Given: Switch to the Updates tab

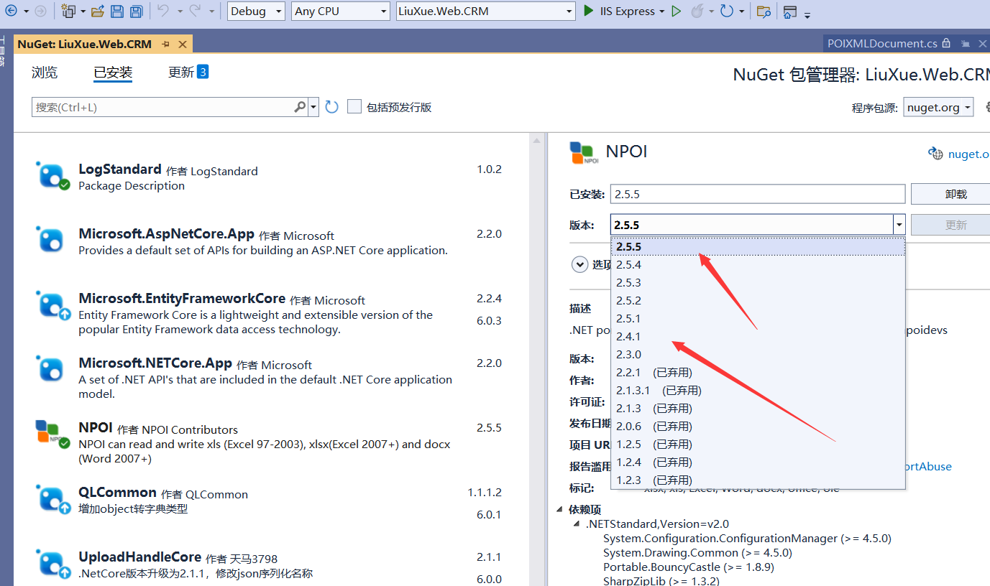Looking at the screenshot, I should coord(188,73).
